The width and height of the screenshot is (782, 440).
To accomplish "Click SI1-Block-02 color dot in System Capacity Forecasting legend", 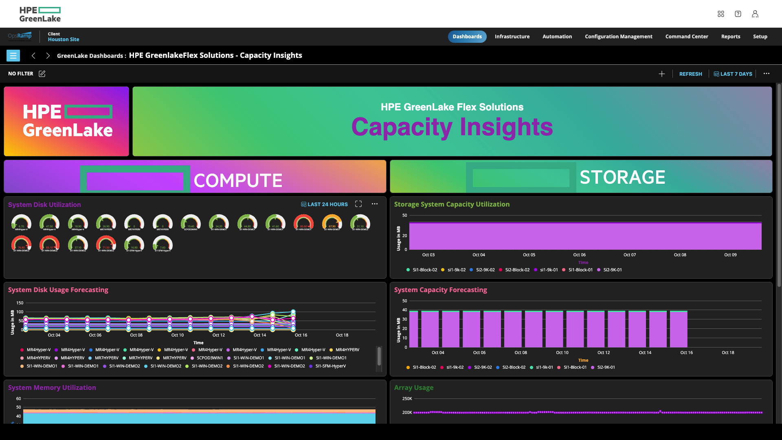I will coord(408,367).
